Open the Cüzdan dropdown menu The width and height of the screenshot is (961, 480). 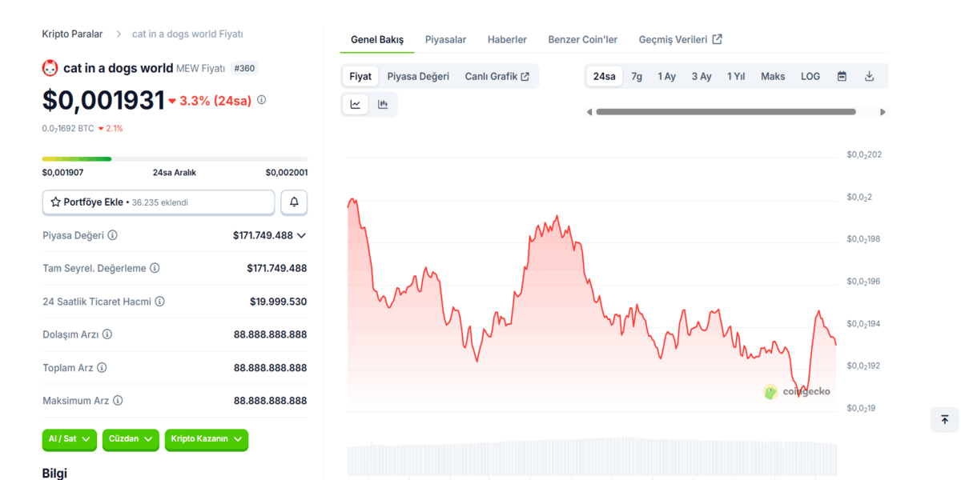point(131,439)
